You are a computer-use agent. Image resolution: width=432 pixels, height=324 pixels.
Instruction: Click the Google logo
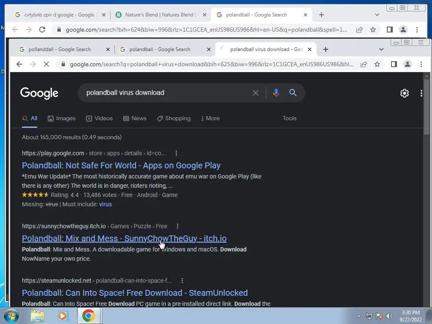[x=39, y=93]
